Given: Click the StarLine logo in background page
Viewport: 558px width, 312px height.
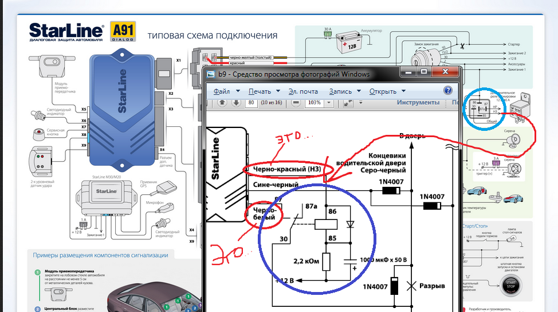Looking at the screenshot, I should pos(66,31).
